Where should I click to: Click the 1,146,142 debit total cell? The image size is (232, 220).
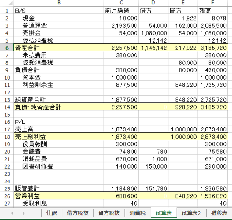[153, 48]
